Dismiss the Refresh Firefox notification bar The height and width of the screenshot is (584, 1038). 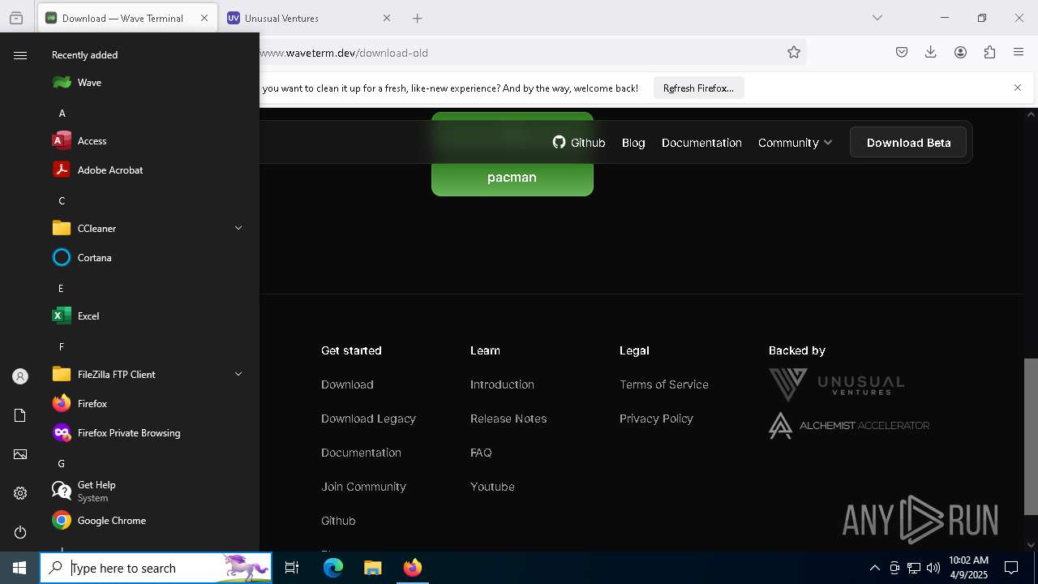pos(1018,88)
